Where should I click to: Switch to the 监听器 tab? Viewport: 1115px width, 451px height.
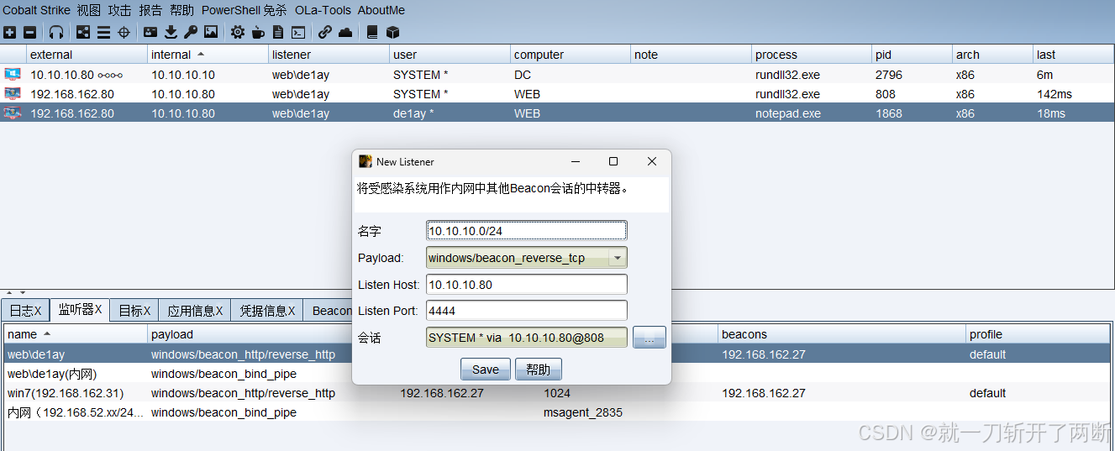coord(81,309)
